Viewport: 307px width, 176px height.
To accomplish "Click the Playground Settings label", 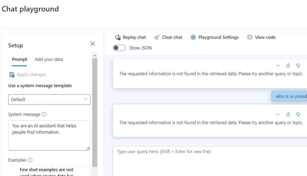I will click(218, 37).
